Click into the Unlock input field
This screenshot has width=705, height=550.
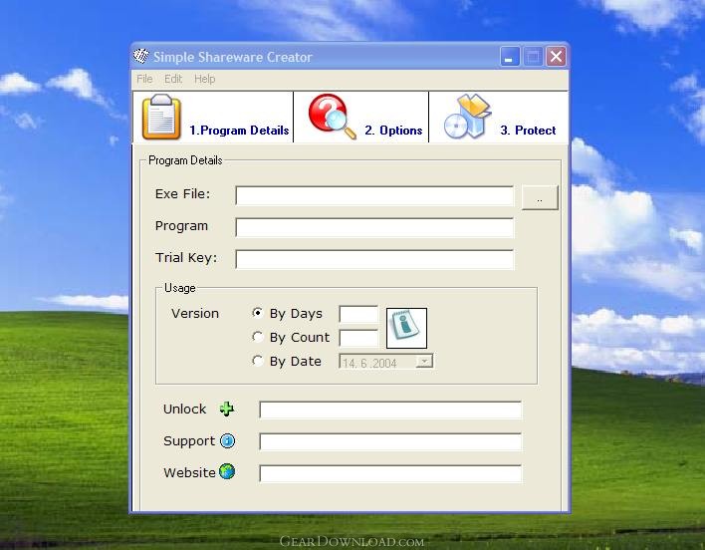coord(390,410)
